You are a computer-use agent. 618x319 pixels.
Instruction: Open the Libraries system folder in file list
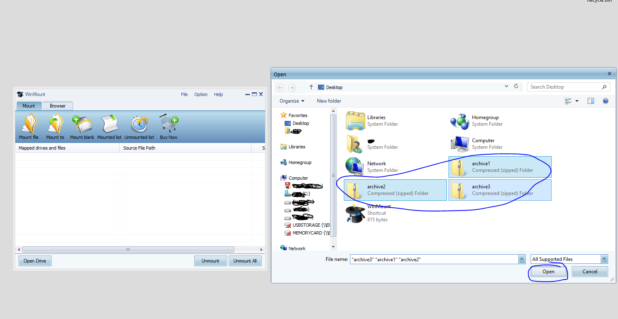click(395, 121)
